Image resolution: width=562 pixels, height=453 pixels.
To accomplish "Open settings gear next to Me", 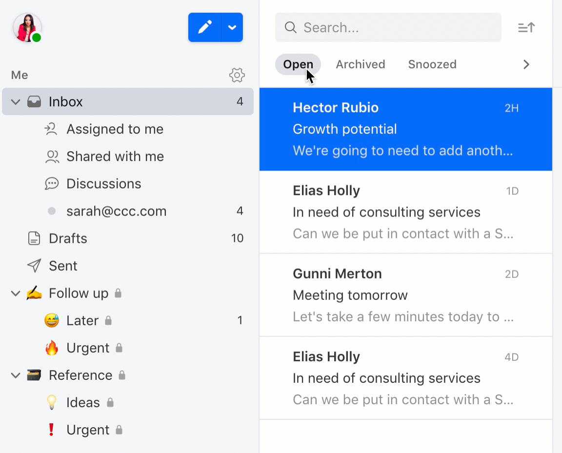I will tap(237, 75).
